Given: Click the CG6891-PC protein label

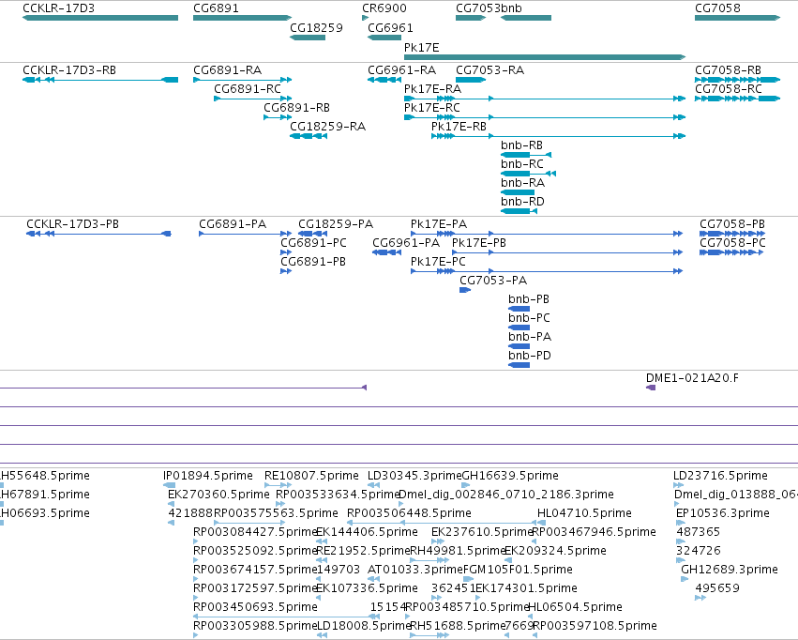Looking at the screenshot, I should pos(313,243).
